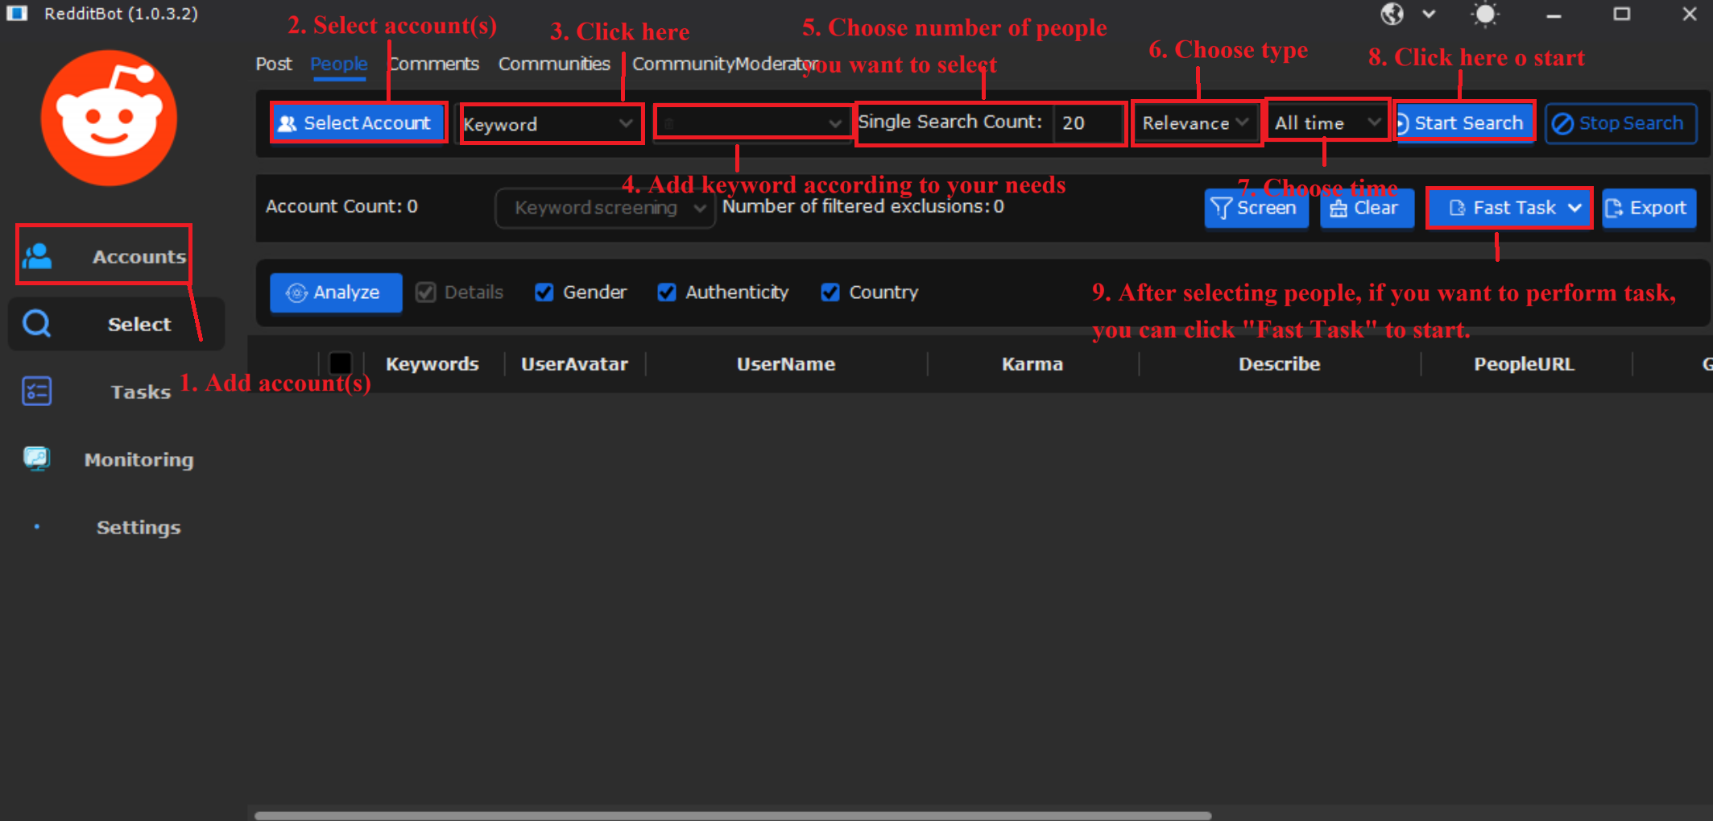Viewport: 1713px width, 821px height.
Task: Click the play icon on Start Search
Action: (x=1402, y=124)
